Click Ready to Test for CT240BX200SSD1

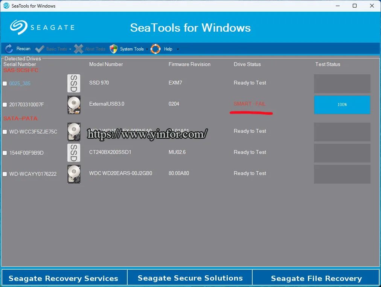250,152
